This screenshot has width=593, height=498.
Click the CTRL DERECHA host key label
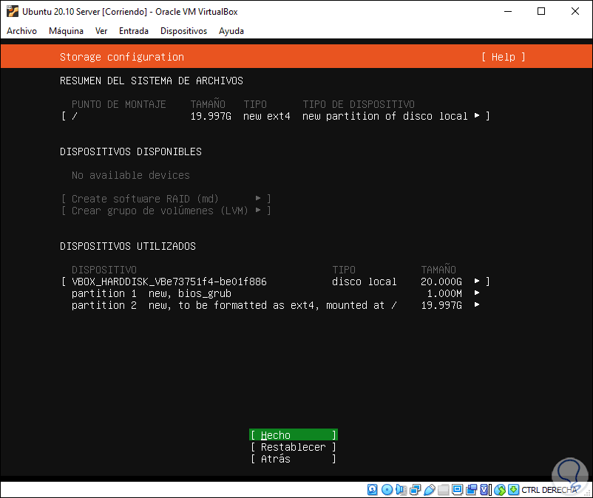(549, 490)
